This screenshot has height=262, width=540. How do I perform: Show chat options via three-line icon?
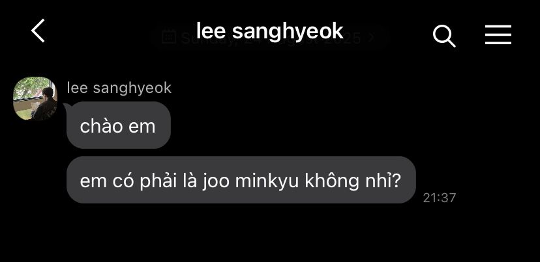(498, 34)
